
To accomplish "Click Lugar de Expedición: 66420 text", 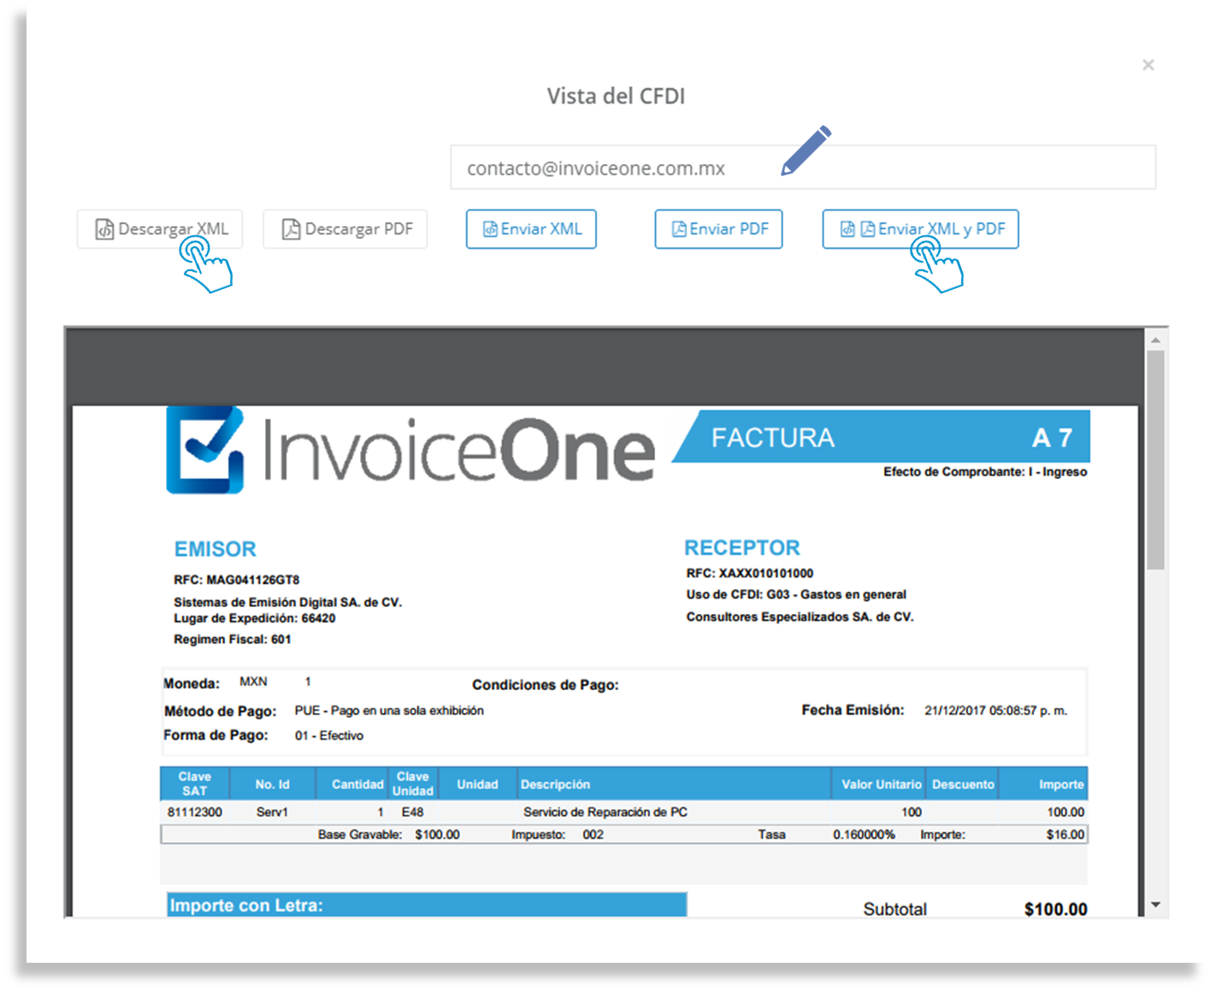I will coord(255,618).
